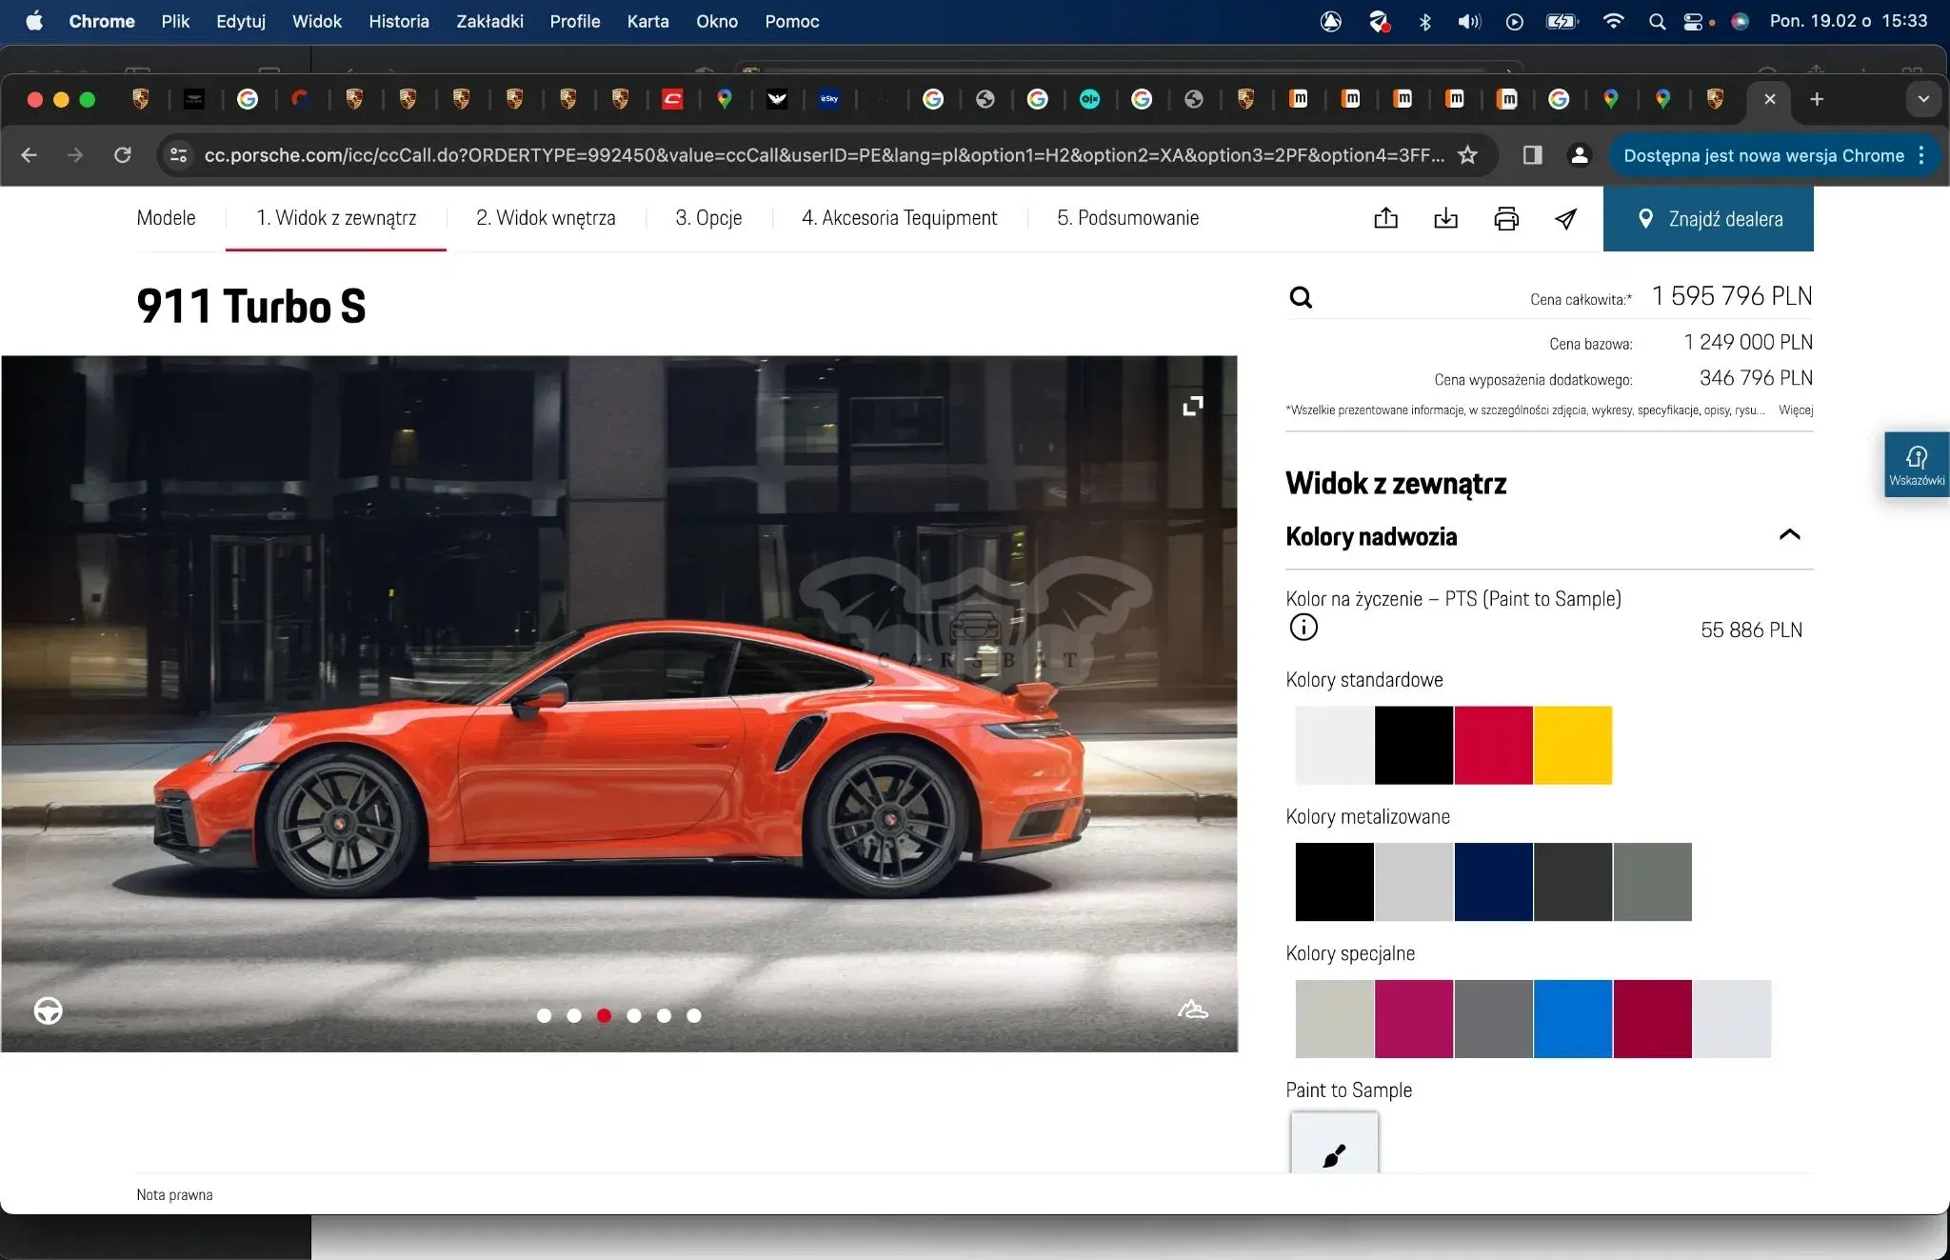Open the Karta menu
Viewport: 1950px width, 1260px height.
point(647,21)
